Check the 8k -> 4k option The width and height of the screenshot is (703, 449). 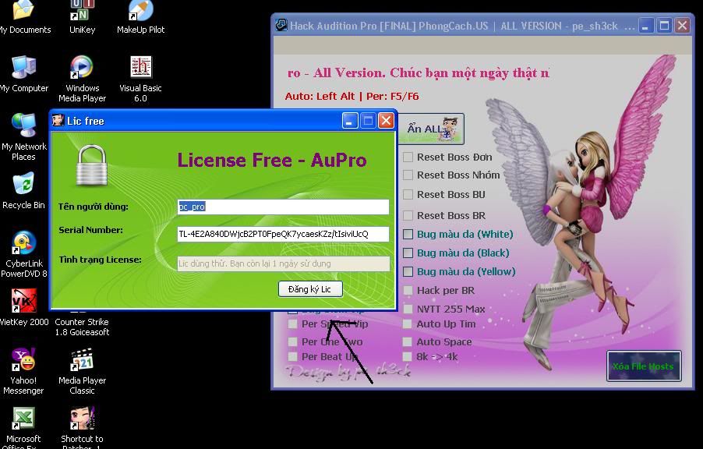click(407, 356)
